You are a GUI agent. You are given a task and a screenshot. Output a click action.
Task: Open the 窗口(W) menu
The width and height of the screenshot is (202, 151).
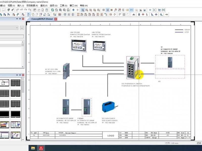73,6
